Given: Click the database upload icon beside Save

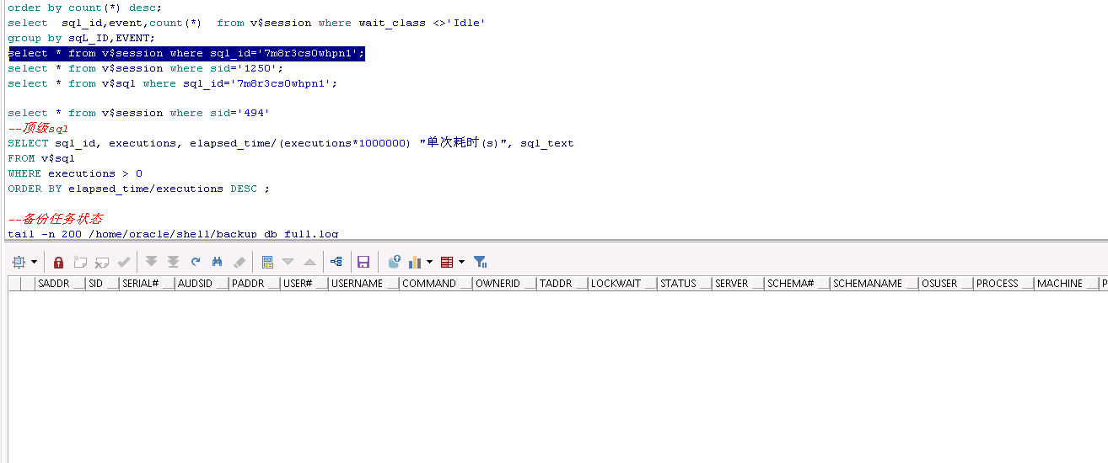Looking at the screenshot, I should click(394, 262).
